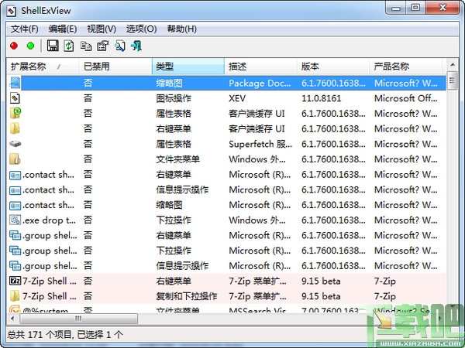Screen dimensions: 465x348
Task: Click the status bar text 总共 171 个项目
Action: click(40, 335)
